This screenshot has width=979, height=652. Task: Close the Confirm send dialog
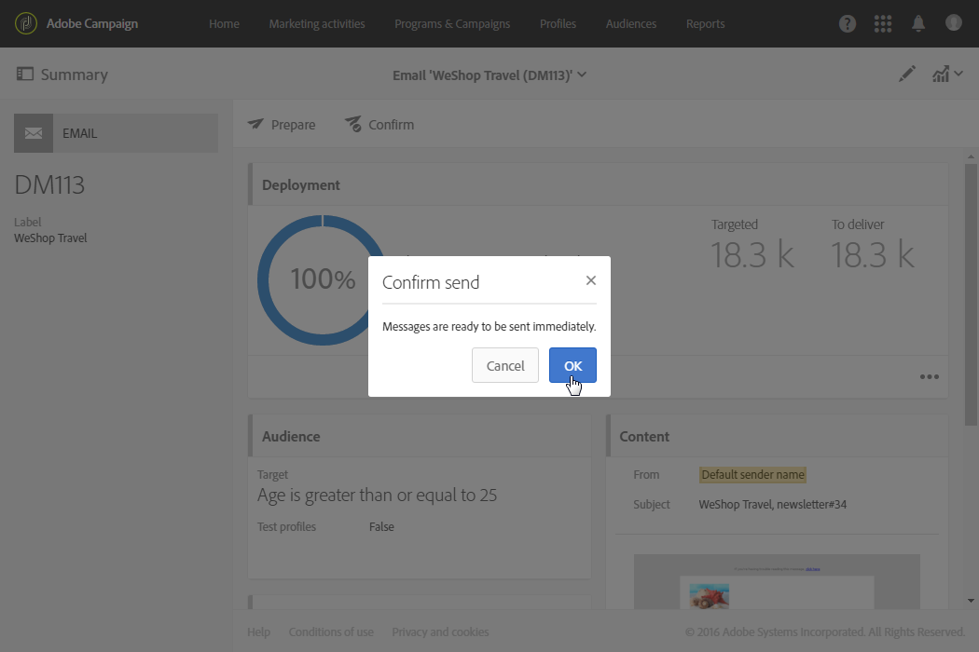(590, 280)
